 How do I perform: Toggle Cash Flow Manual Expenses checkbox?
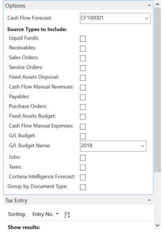click(83, 127)
